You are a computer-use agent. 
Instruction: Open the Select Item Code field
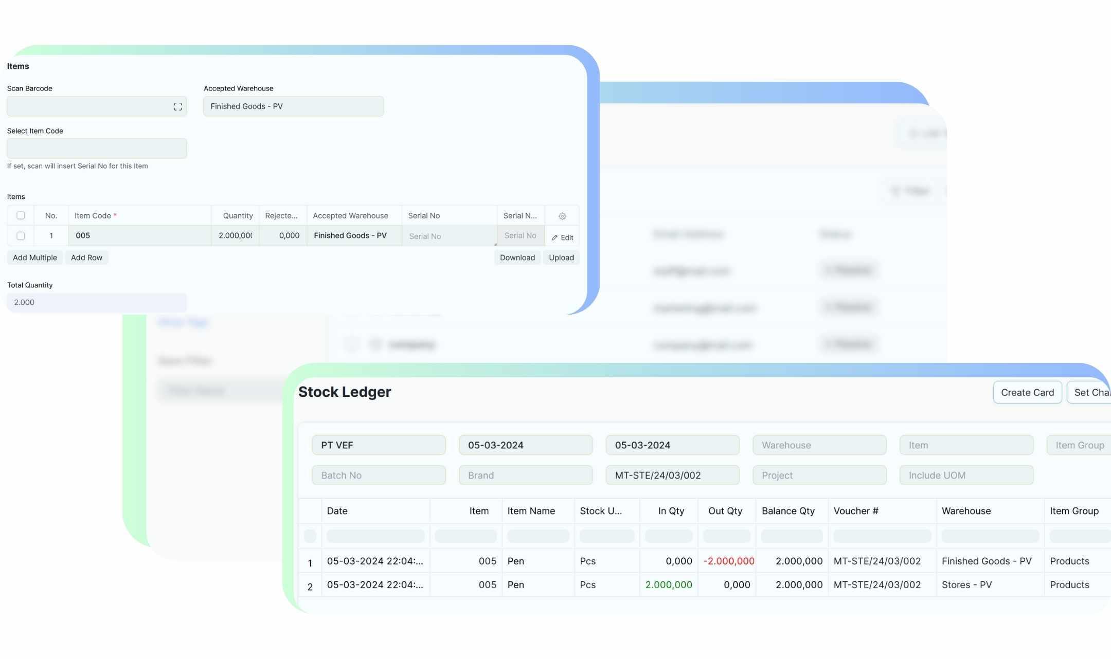pyautogui.click(x=97, y=149)
